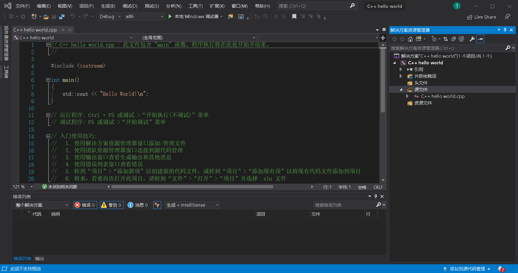Toggle auto-hide pin on Error List panel
This screenshot has height=273, width=518.
pos(376,196)
